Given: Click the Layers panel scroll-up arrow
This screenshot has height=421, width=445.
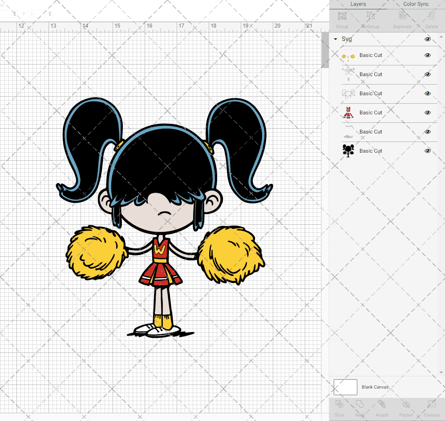Looking at the screenshot, I should click(x=441, y=37).
